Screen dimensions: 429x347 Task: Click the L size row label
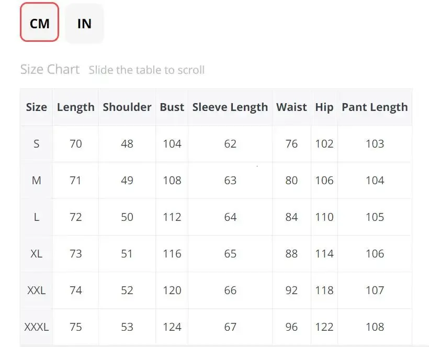coord(37,217)
